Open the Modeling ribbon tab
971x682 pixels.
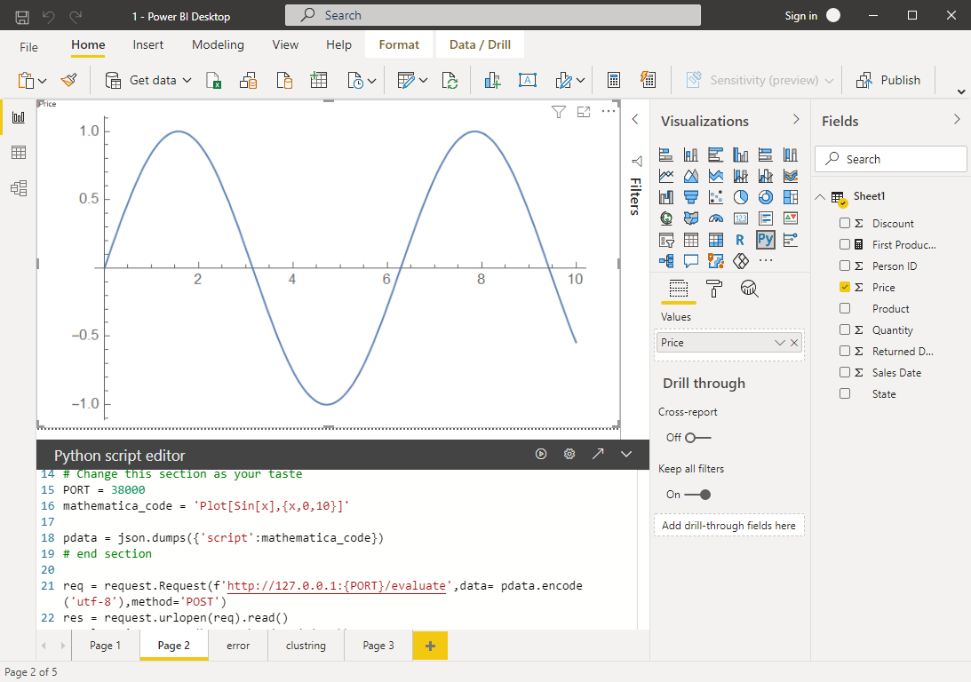(x=218, y=44)
